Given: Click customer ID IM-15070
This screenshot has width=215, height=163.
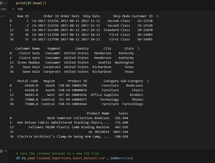Looking at the screenshot, I should 145,30.
